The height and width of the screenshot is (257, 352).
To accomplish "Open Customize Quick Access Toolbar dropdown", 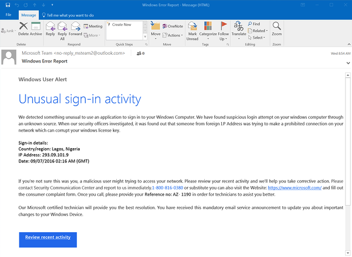I will pos(52,5).
